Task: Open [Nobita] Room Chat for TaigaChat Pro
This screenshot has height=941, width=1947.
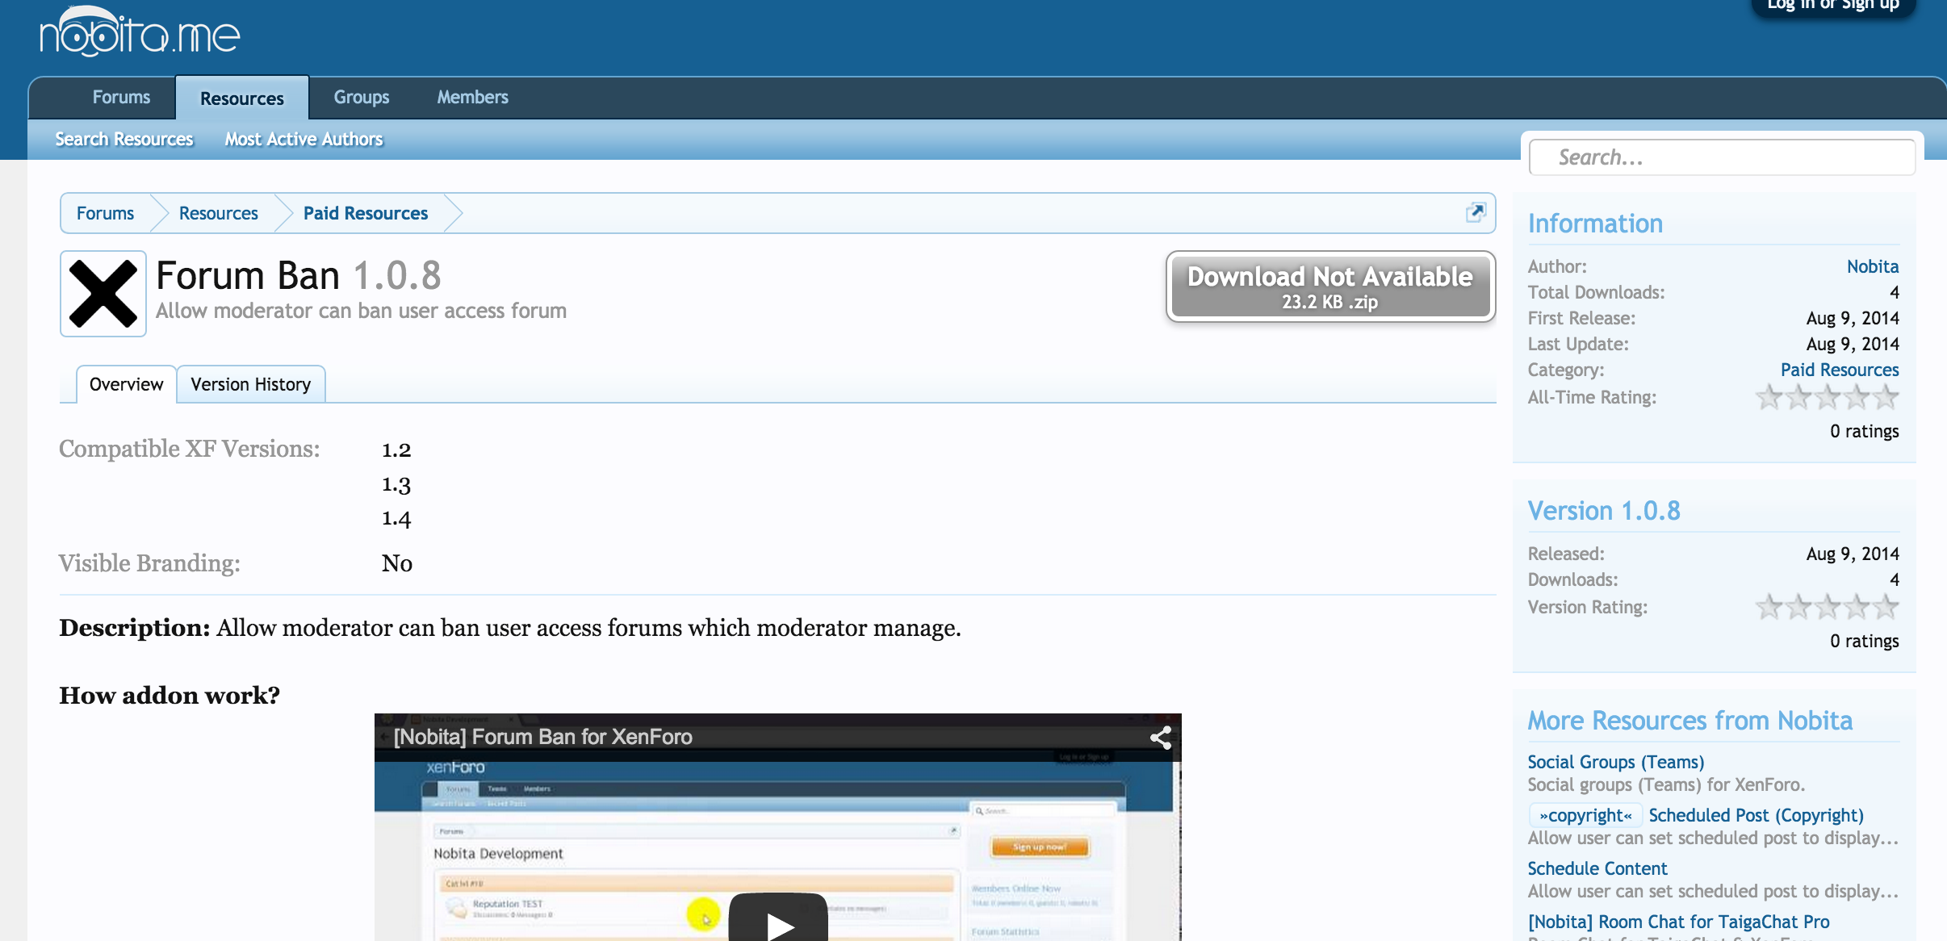Action: [1679, 922]
